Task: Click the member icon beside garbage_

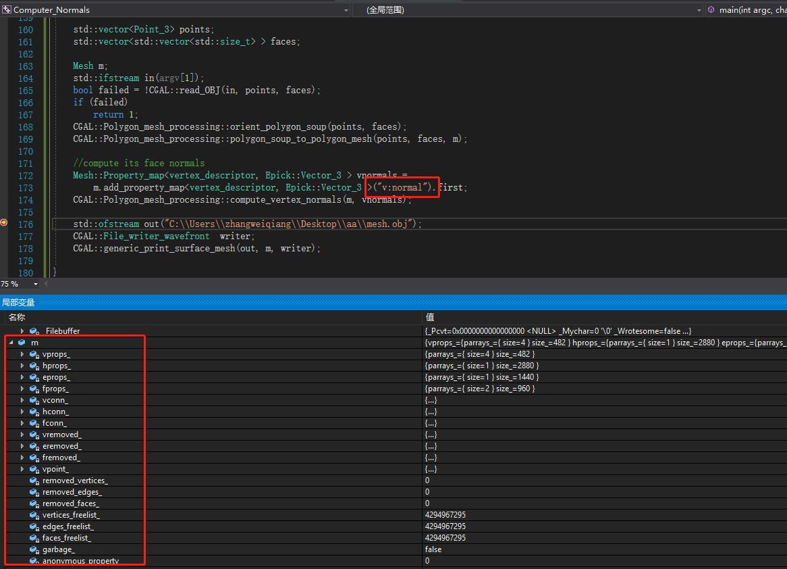Action: [33, 549]
